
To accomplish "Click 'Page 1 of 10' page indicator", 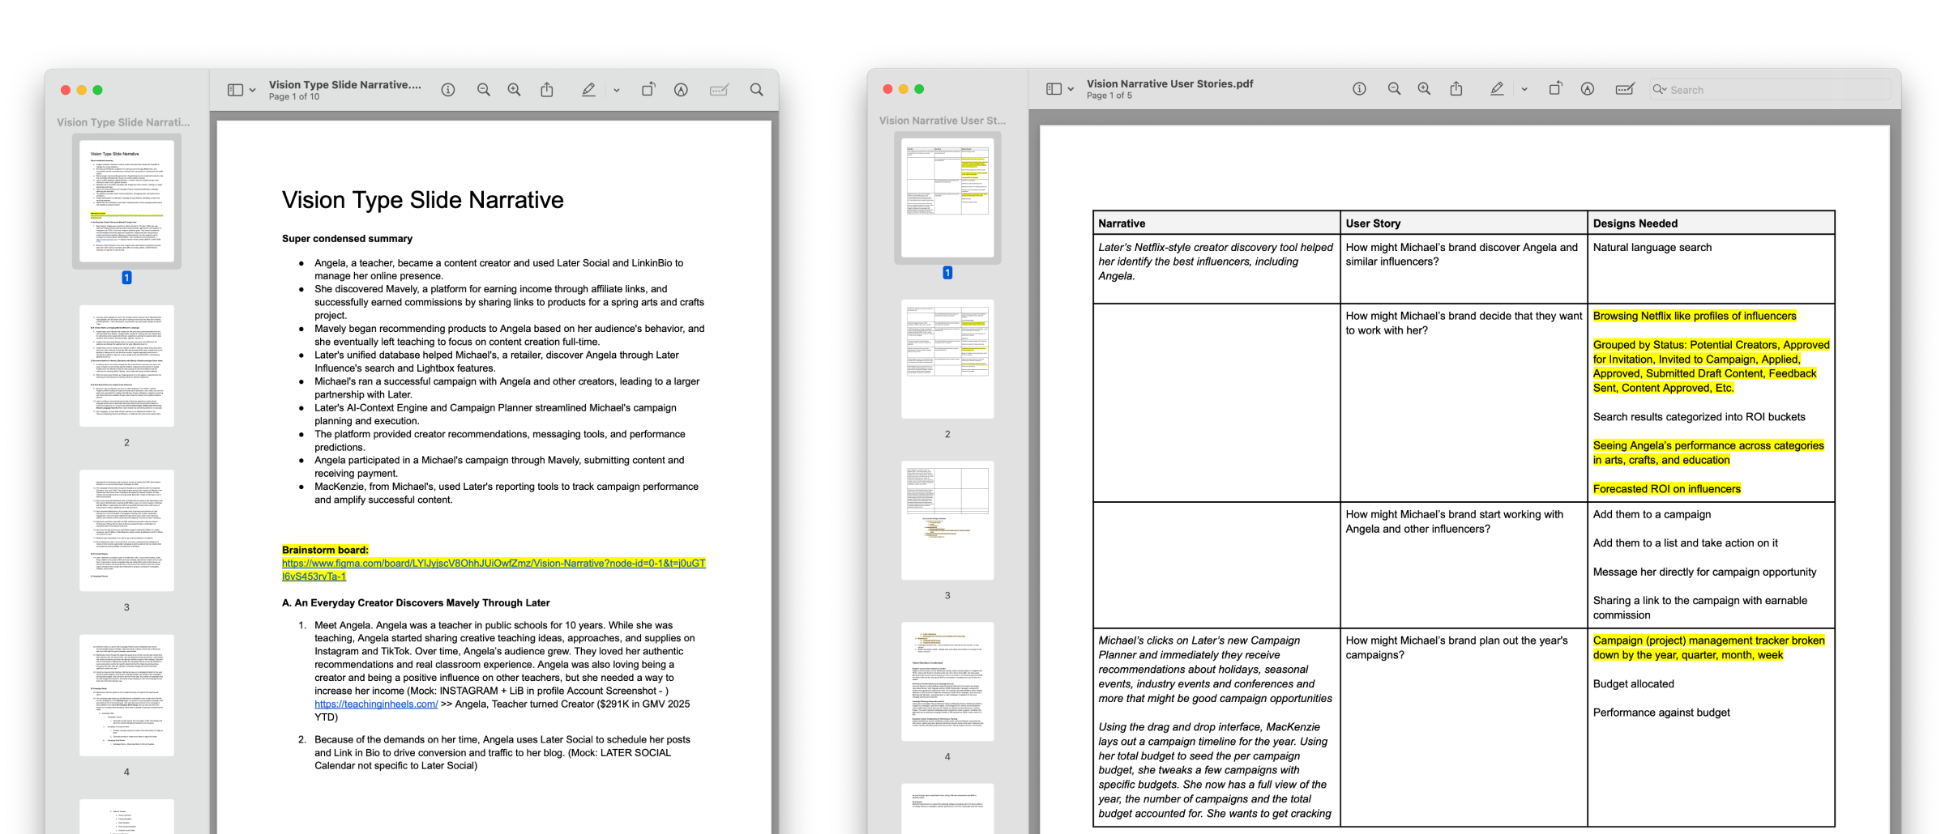I will [293, 96].
